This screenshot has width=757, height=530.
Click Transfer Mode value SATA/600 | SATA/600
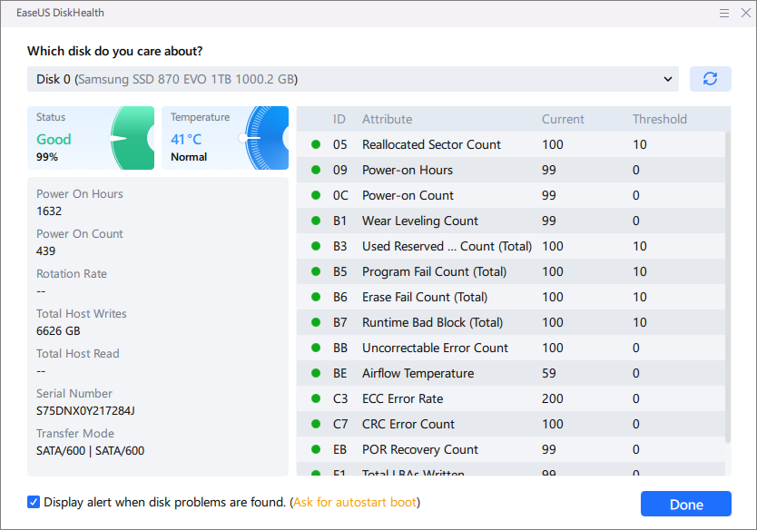[x=90, y=451]
